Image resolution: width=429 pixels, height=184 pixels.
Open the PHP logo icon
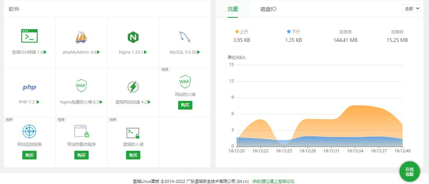tap(29, 87)
